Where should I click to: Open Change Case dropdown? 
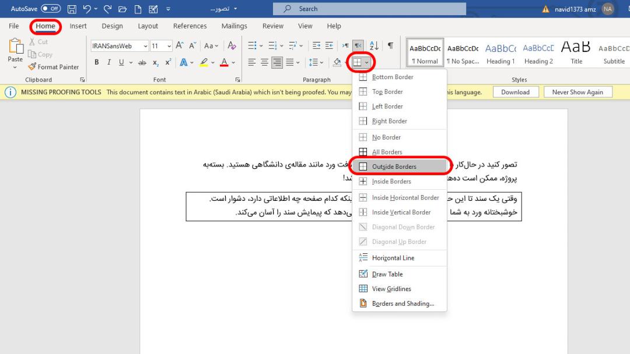coord(211,45)
